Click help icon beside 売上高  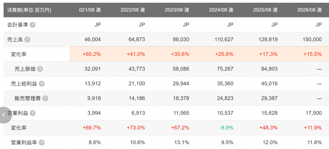(28, 39)
